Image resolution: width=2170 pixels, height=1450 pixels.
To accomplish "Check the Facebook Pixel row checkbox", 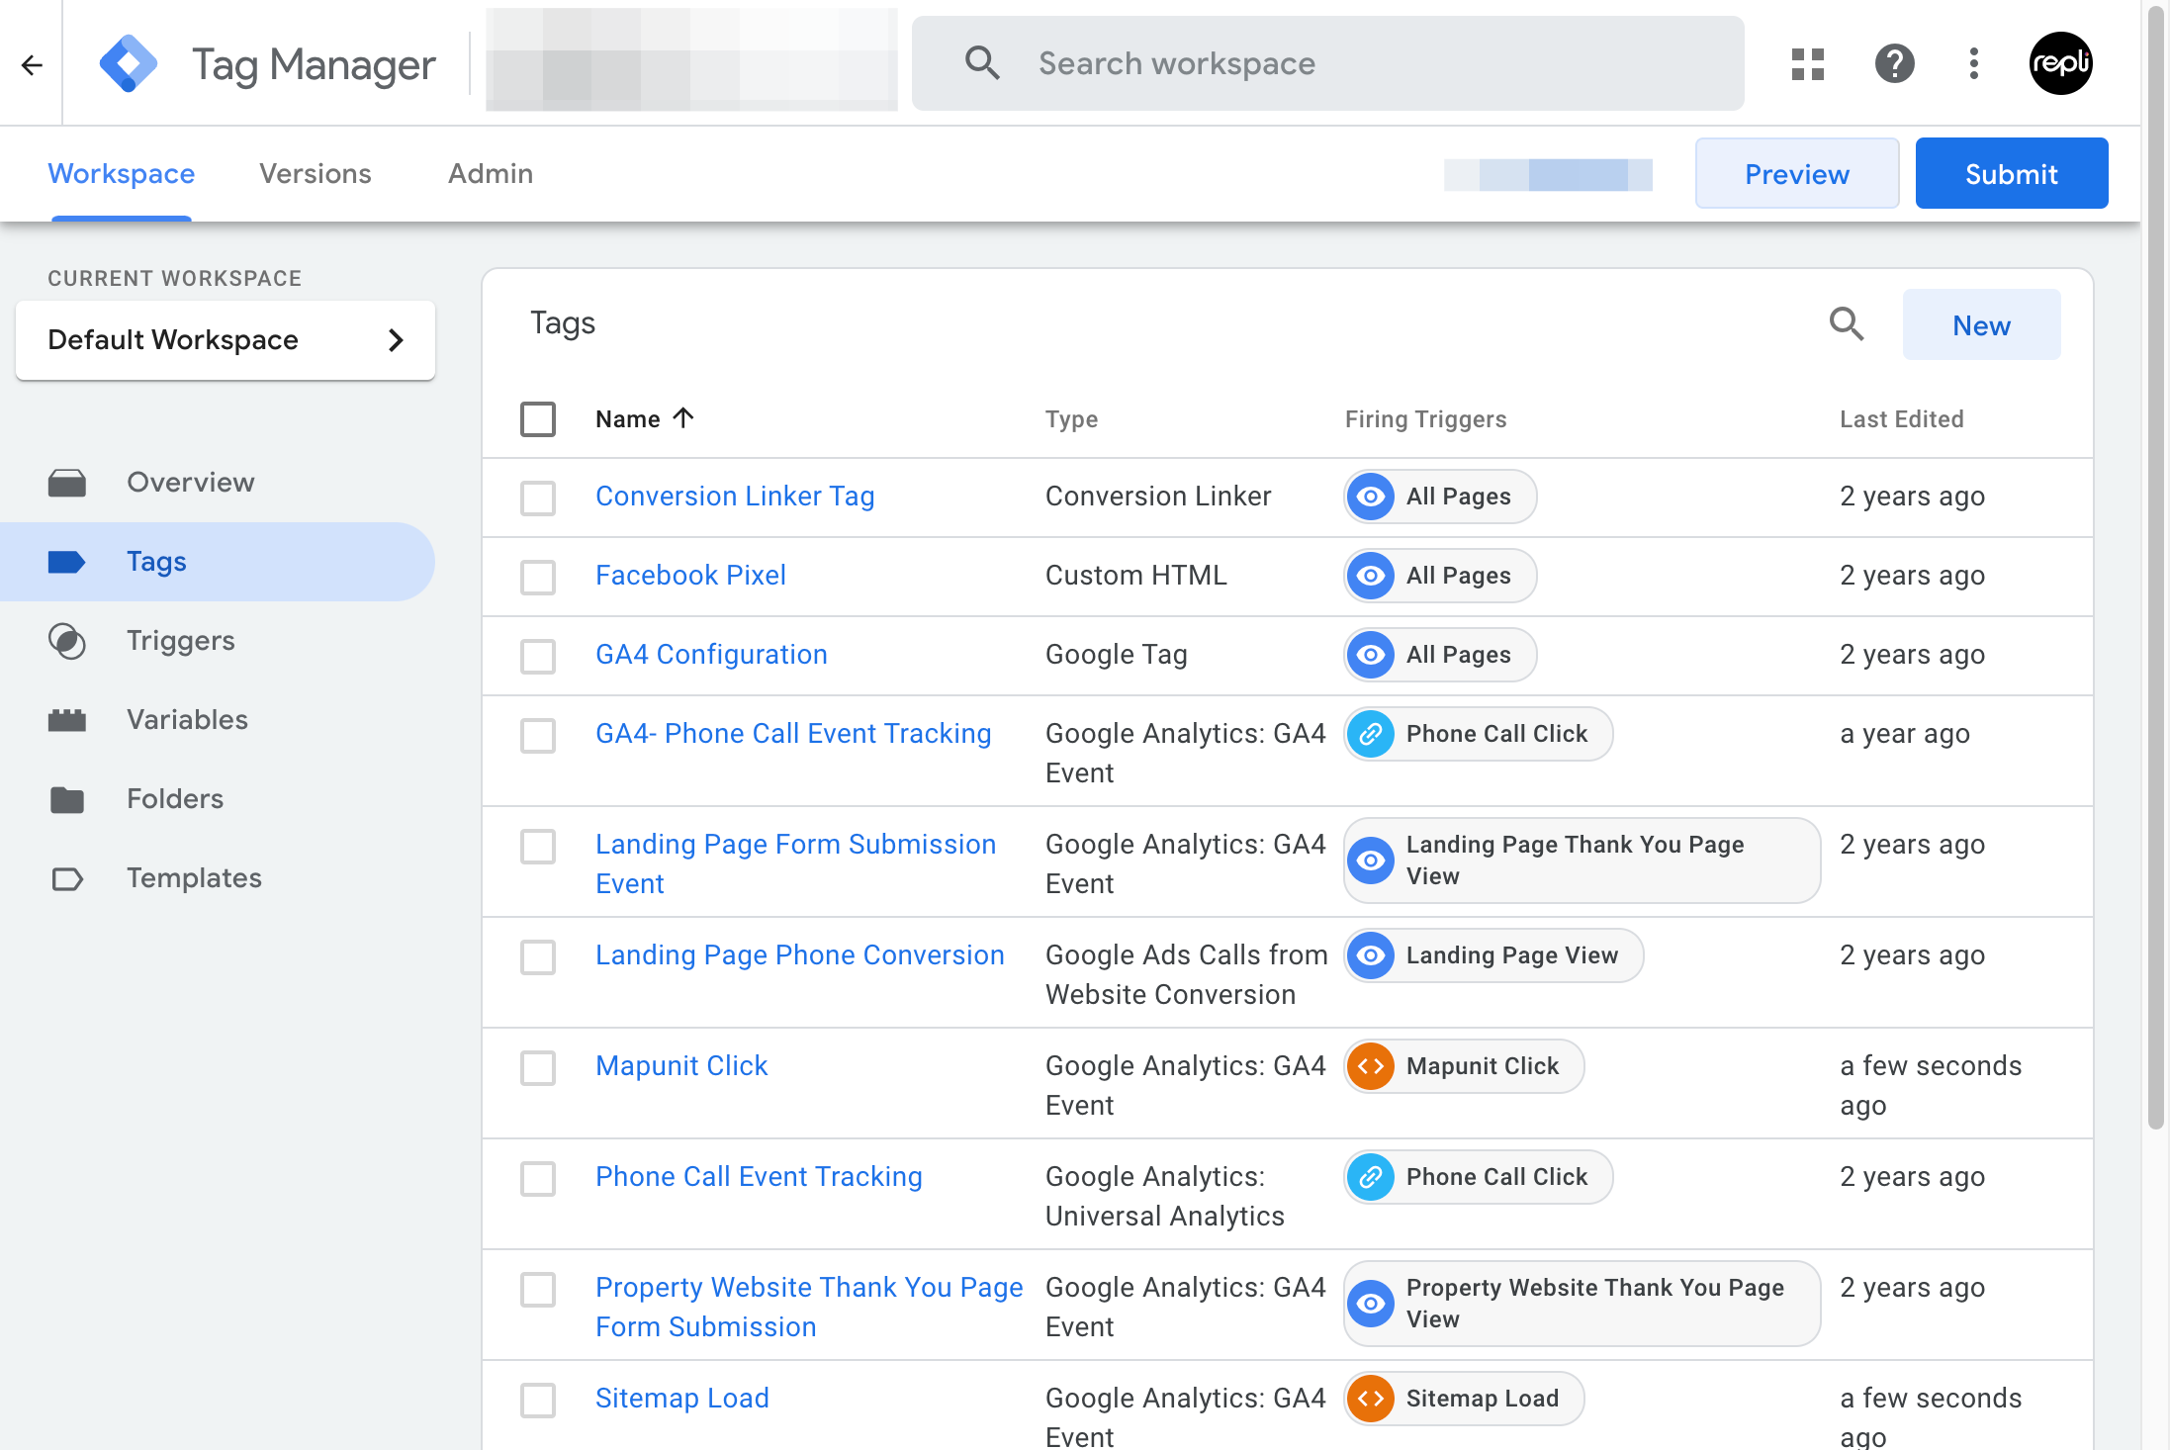I will [538, 577].
